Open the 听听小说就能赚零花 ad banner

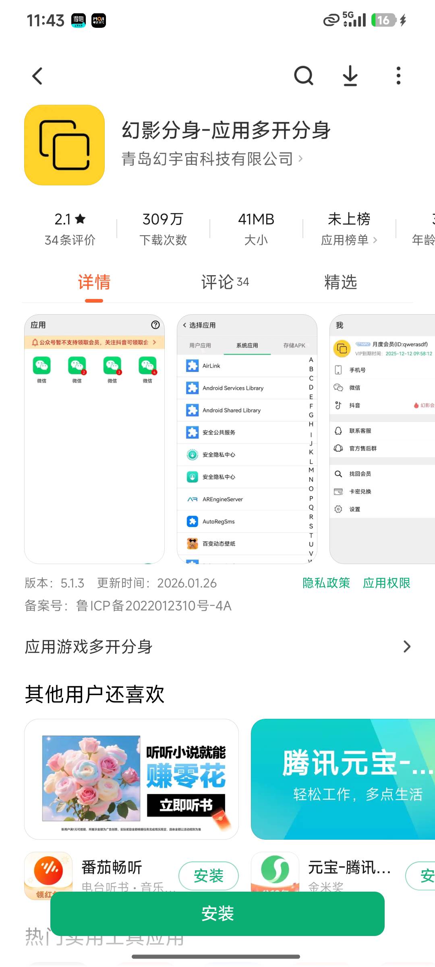click(x=131, y=779)
